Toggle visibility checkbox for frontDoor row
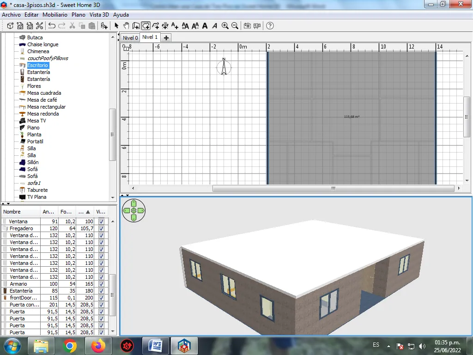This screenshot has height=355, width=473. (101, 298)
